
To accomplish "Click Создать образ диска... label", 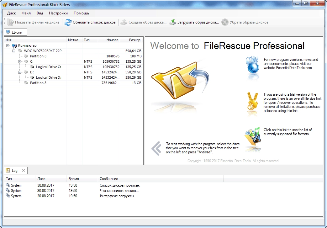I will click(147, 22).
